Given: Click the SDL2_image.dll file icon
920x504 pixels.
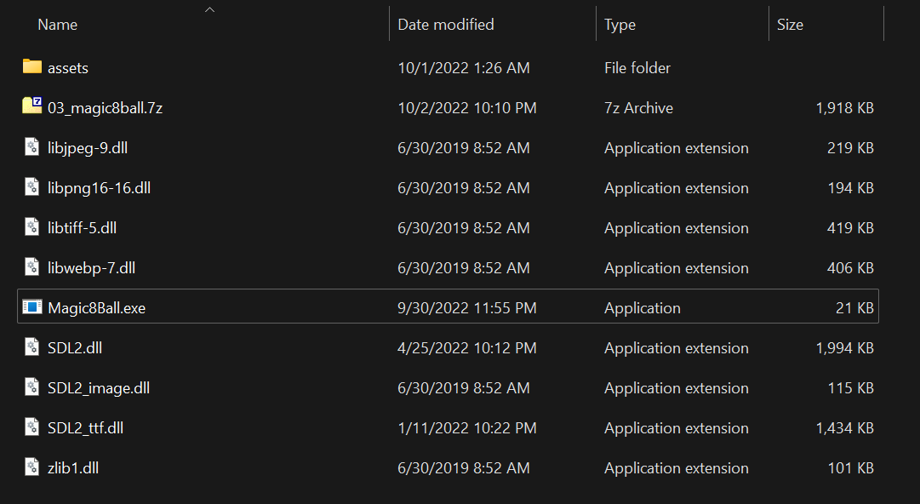Looking at the screenshot, I should click(x=31, y=387).
